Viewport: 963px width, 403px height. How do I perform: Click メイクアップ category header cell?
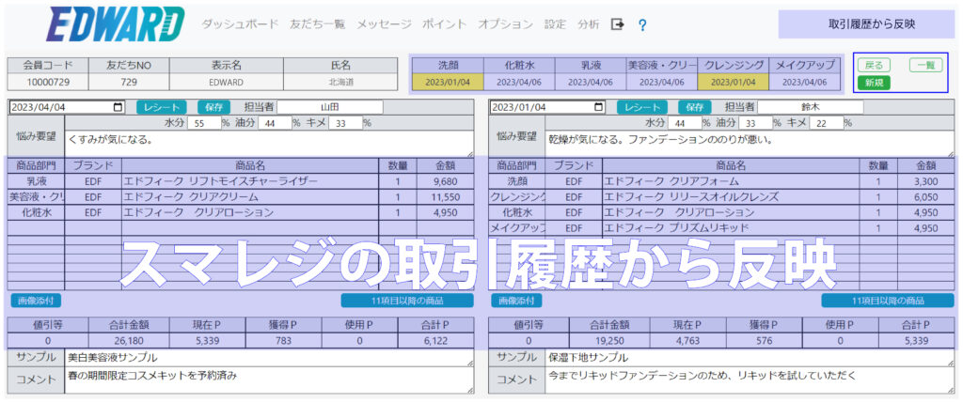pos(805,65)
